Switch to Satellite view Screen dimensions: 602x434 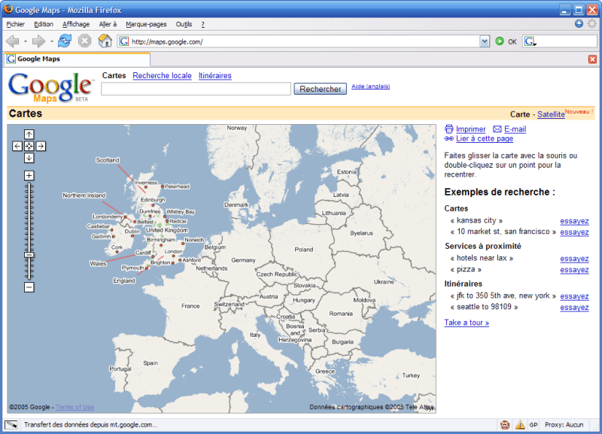coord(551,114)
